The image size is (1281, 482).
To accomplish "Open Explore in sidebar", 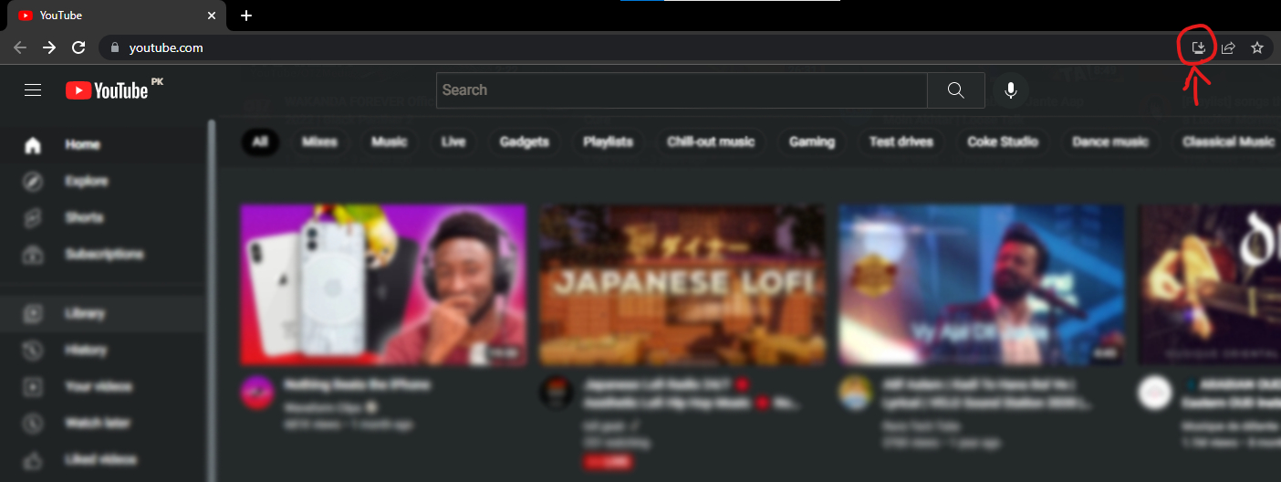I will tap(103, 181).
